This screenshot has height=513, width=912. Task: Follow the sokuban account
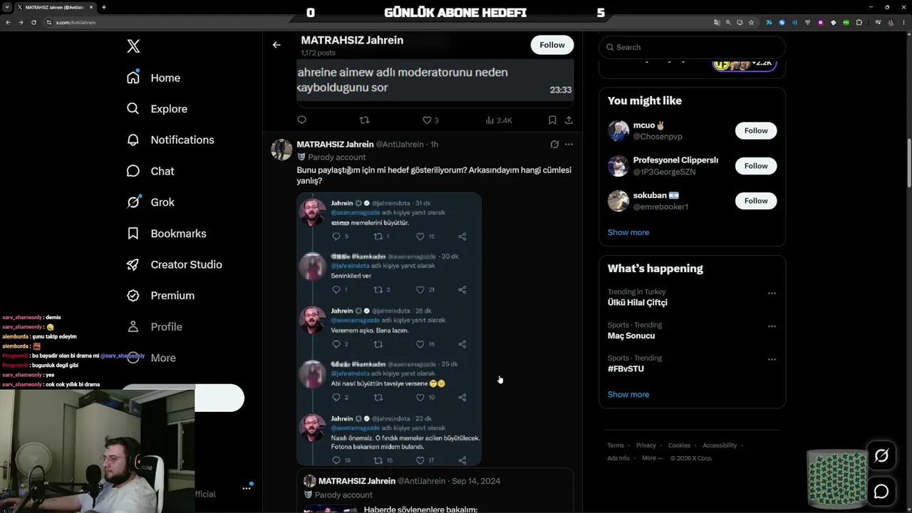point(756,201)
